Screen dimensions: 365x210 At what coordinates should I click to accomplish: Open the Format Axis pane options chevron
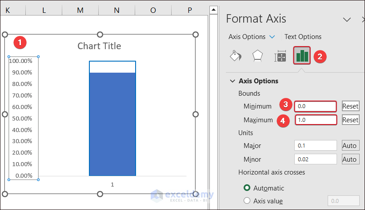pyautogui.click(x=347, y=19)
